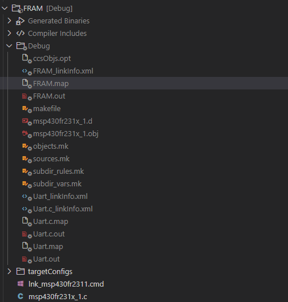This screenshot has height=302, width=288.
Task: Click the Debug folder icon
Action: click(22, 46)
